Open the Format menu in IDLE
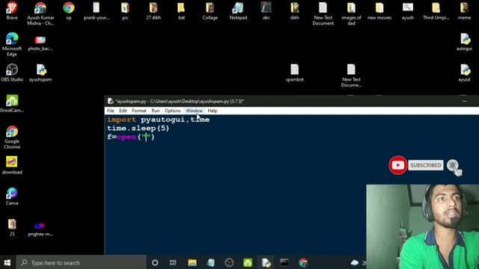The height and width of the screenshot is (269, 479). pyautogui.click(x=139, y=111)
